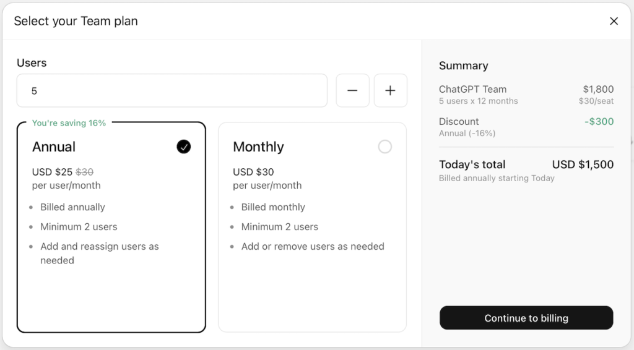Click the "Billed annually starting Today" note
The width and height of the screenshot is (634, 350).
click(x=497, y=178)
